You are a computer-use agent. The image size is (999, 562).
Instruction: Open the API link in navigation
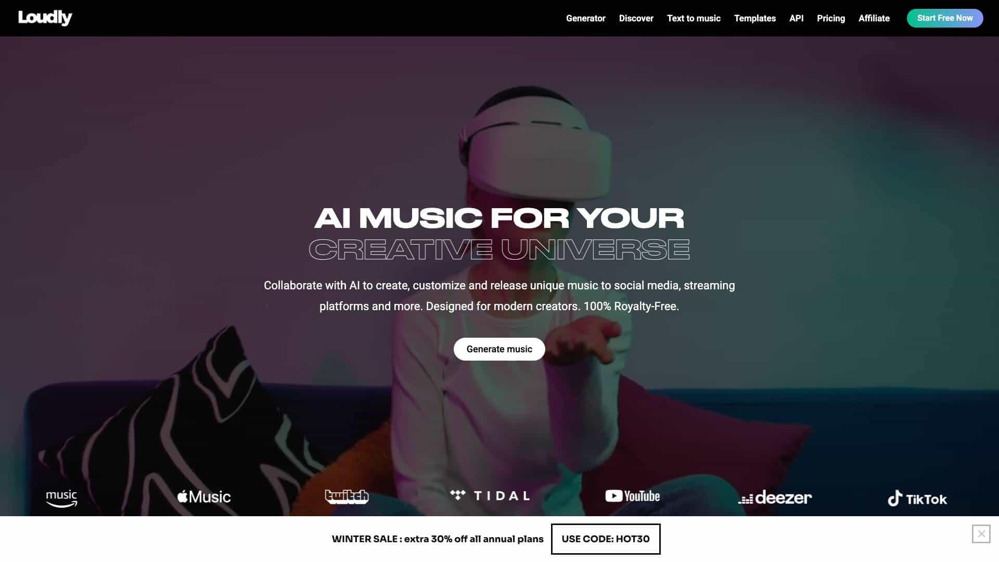[796, 18]
